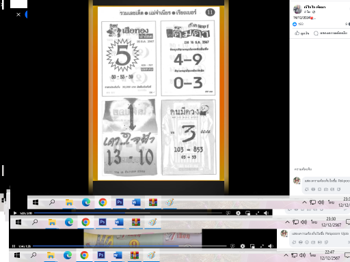Open Edge from the taskbar showing 23:30
350x262 pixels.
coord(68,222)
